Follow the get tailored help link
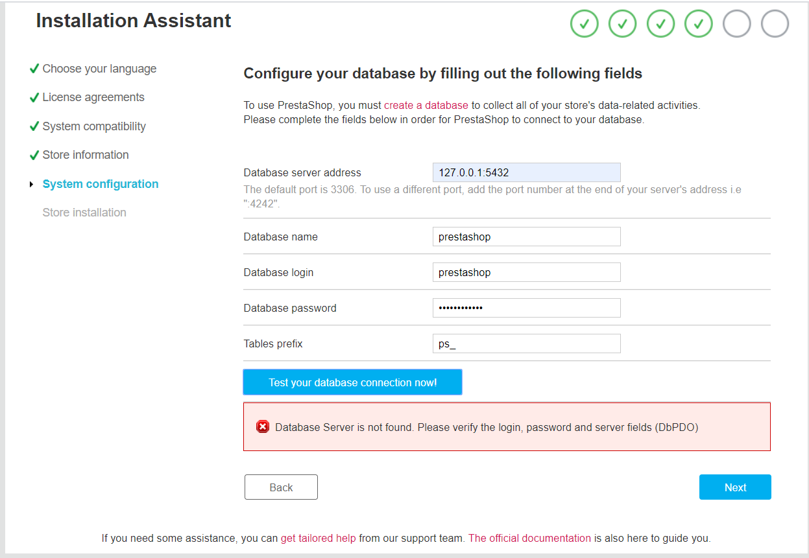 (318, 538)
